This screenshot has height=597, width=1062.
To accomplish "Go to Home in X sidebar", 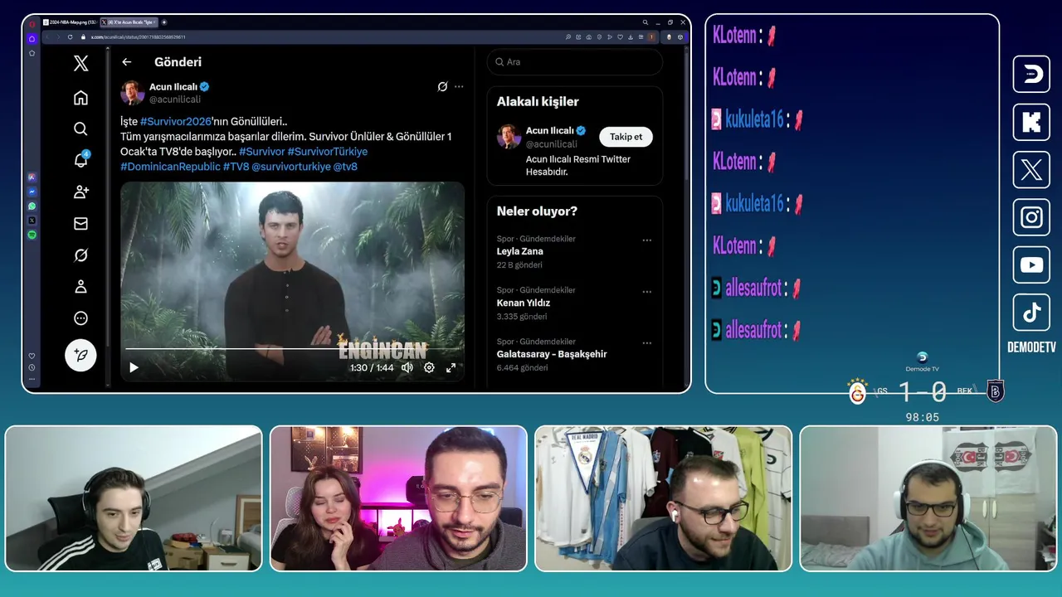I will (x=80, y=98).
